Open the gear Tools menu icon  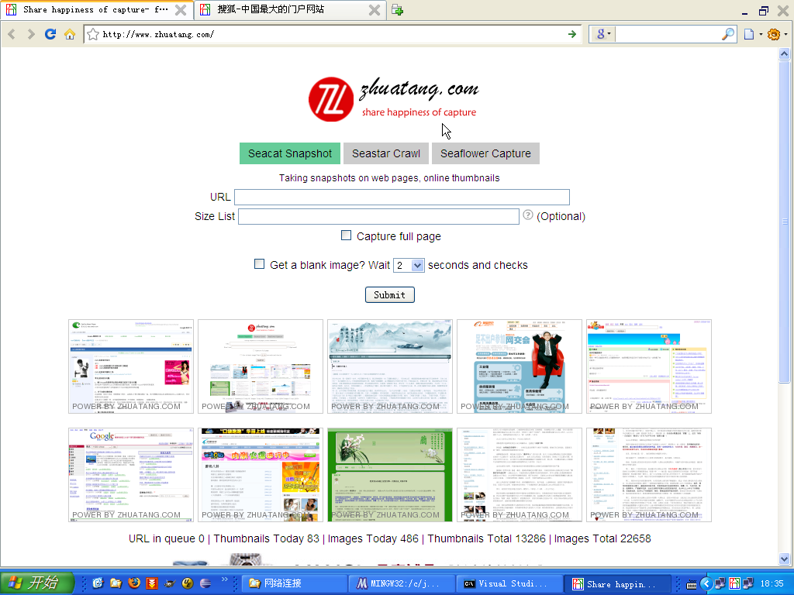(773, 34)
